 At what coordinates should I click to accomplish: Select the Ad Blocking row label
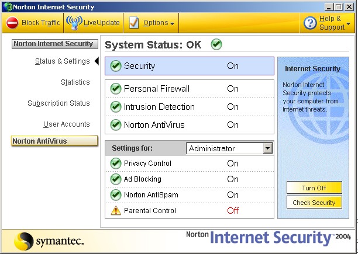click(x=143, y=179)
